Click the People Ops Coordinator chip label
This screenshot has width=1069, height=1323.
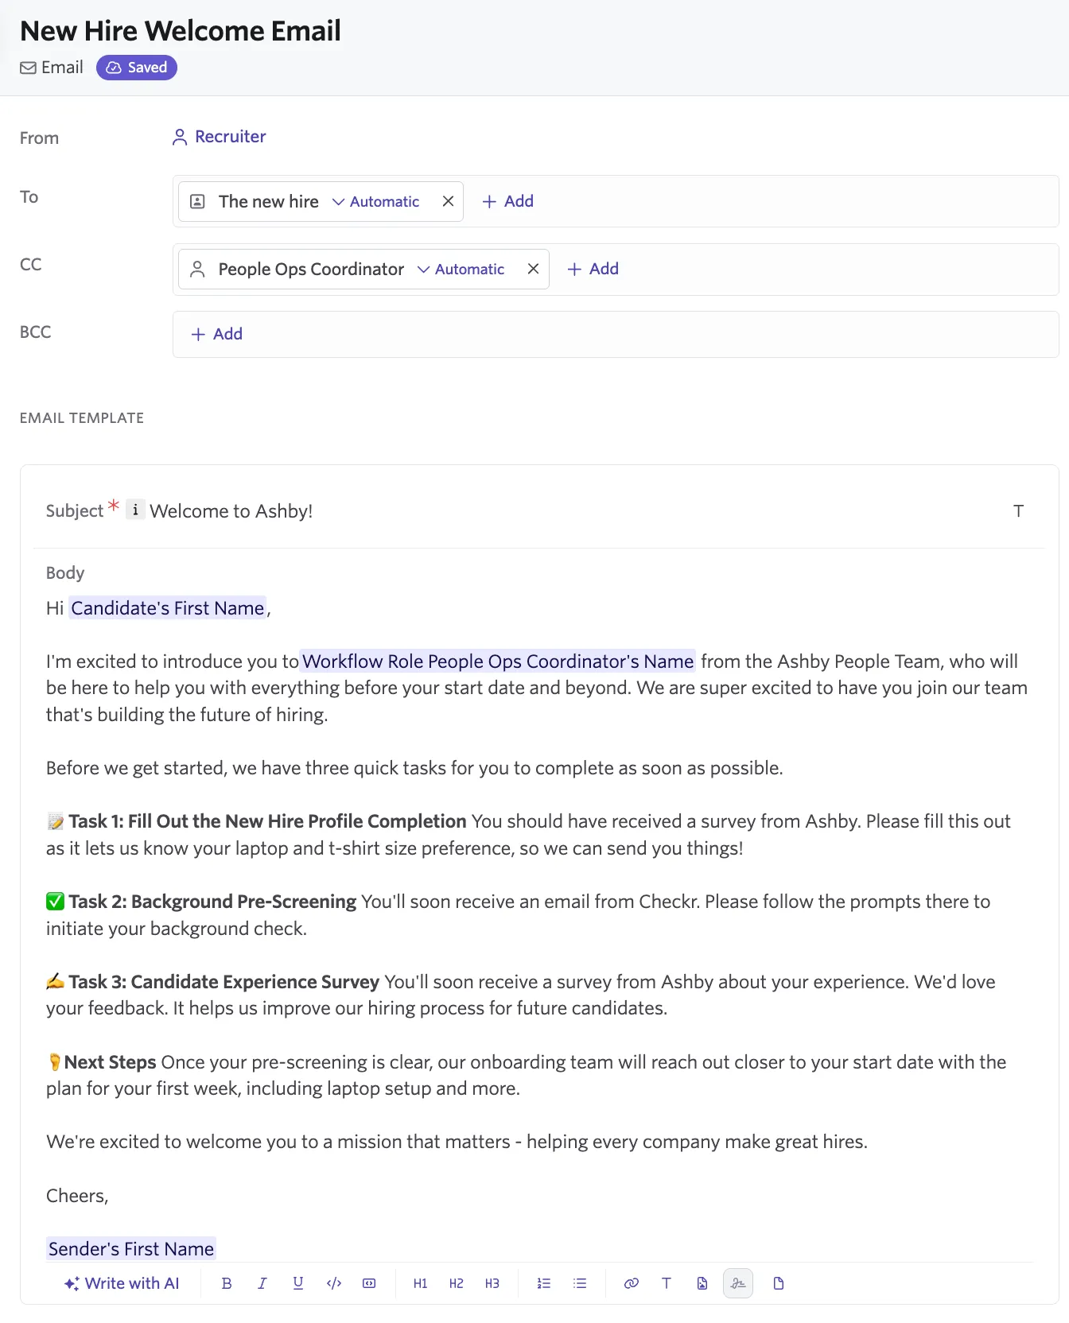coord(311,270)
